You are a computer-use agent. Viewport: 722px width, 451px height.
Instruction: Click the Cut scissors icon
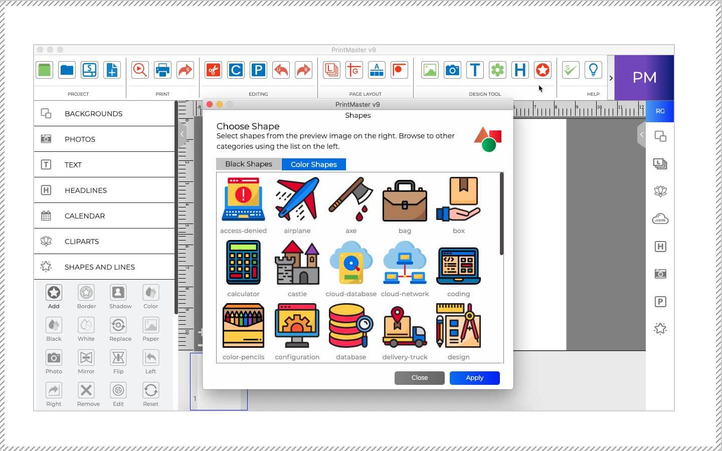213,70
